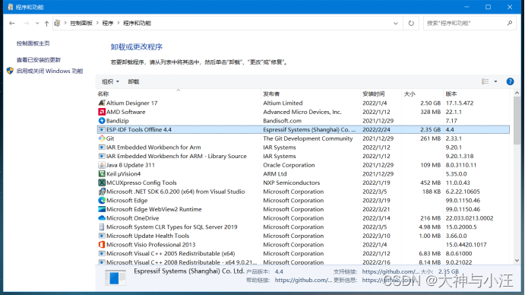Sort by the 发布者 column header
Image resolution: width=525 pixels, height=295 pixels.
311,94
